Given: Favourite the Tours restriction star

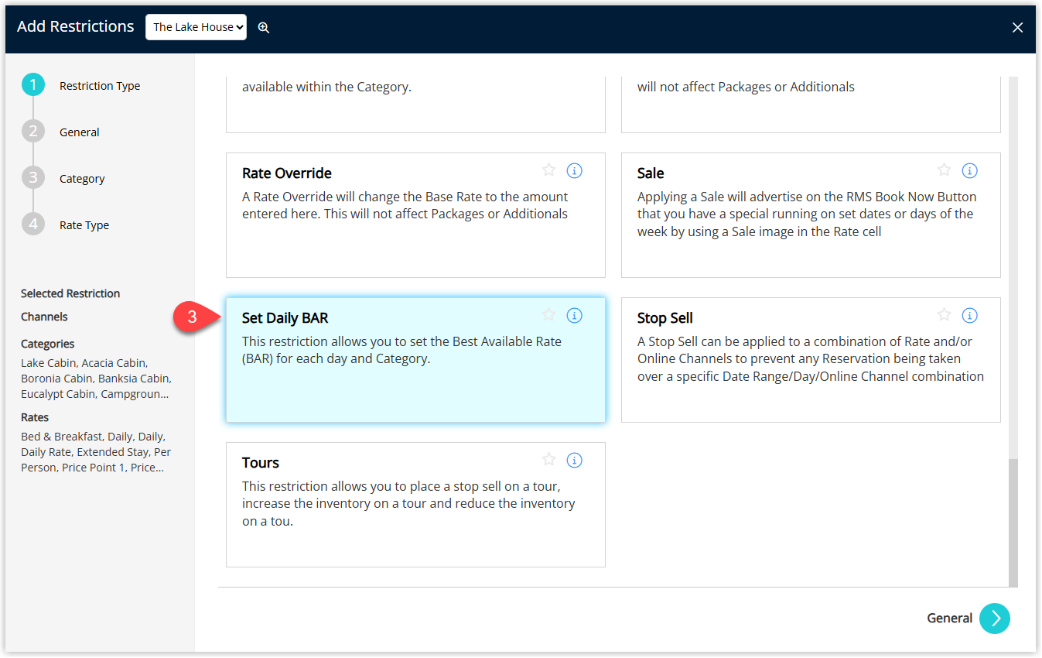Looking at the screenshot, I should [548, 460].
